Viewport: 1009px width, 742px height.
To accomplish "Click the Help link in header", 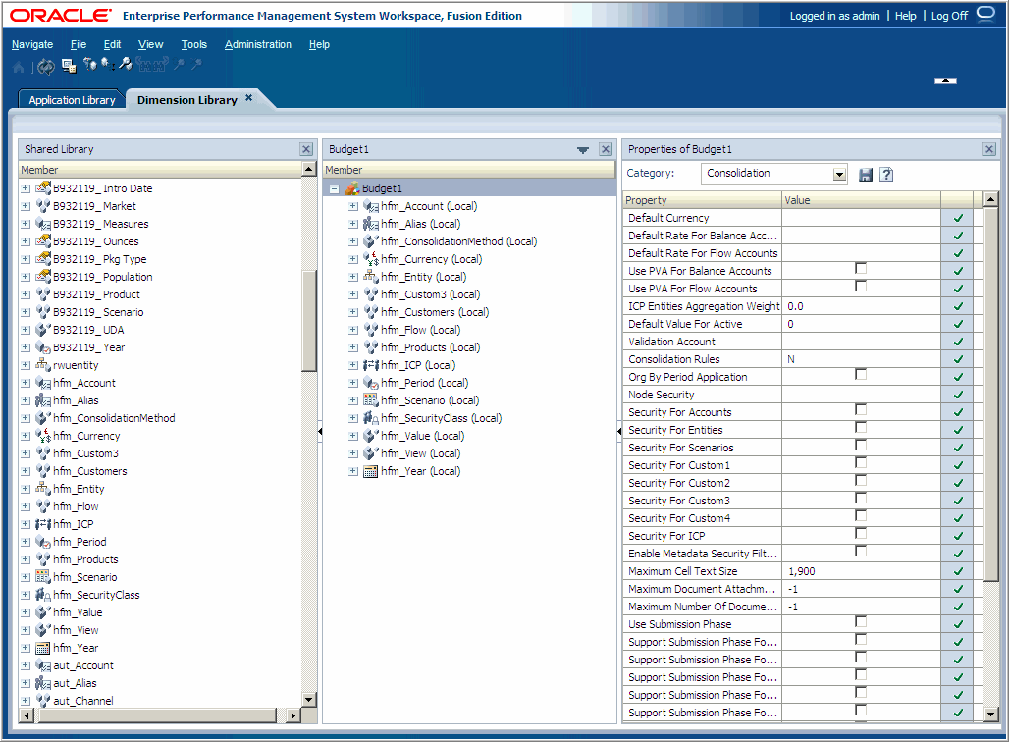I will [x=905, y=16].
